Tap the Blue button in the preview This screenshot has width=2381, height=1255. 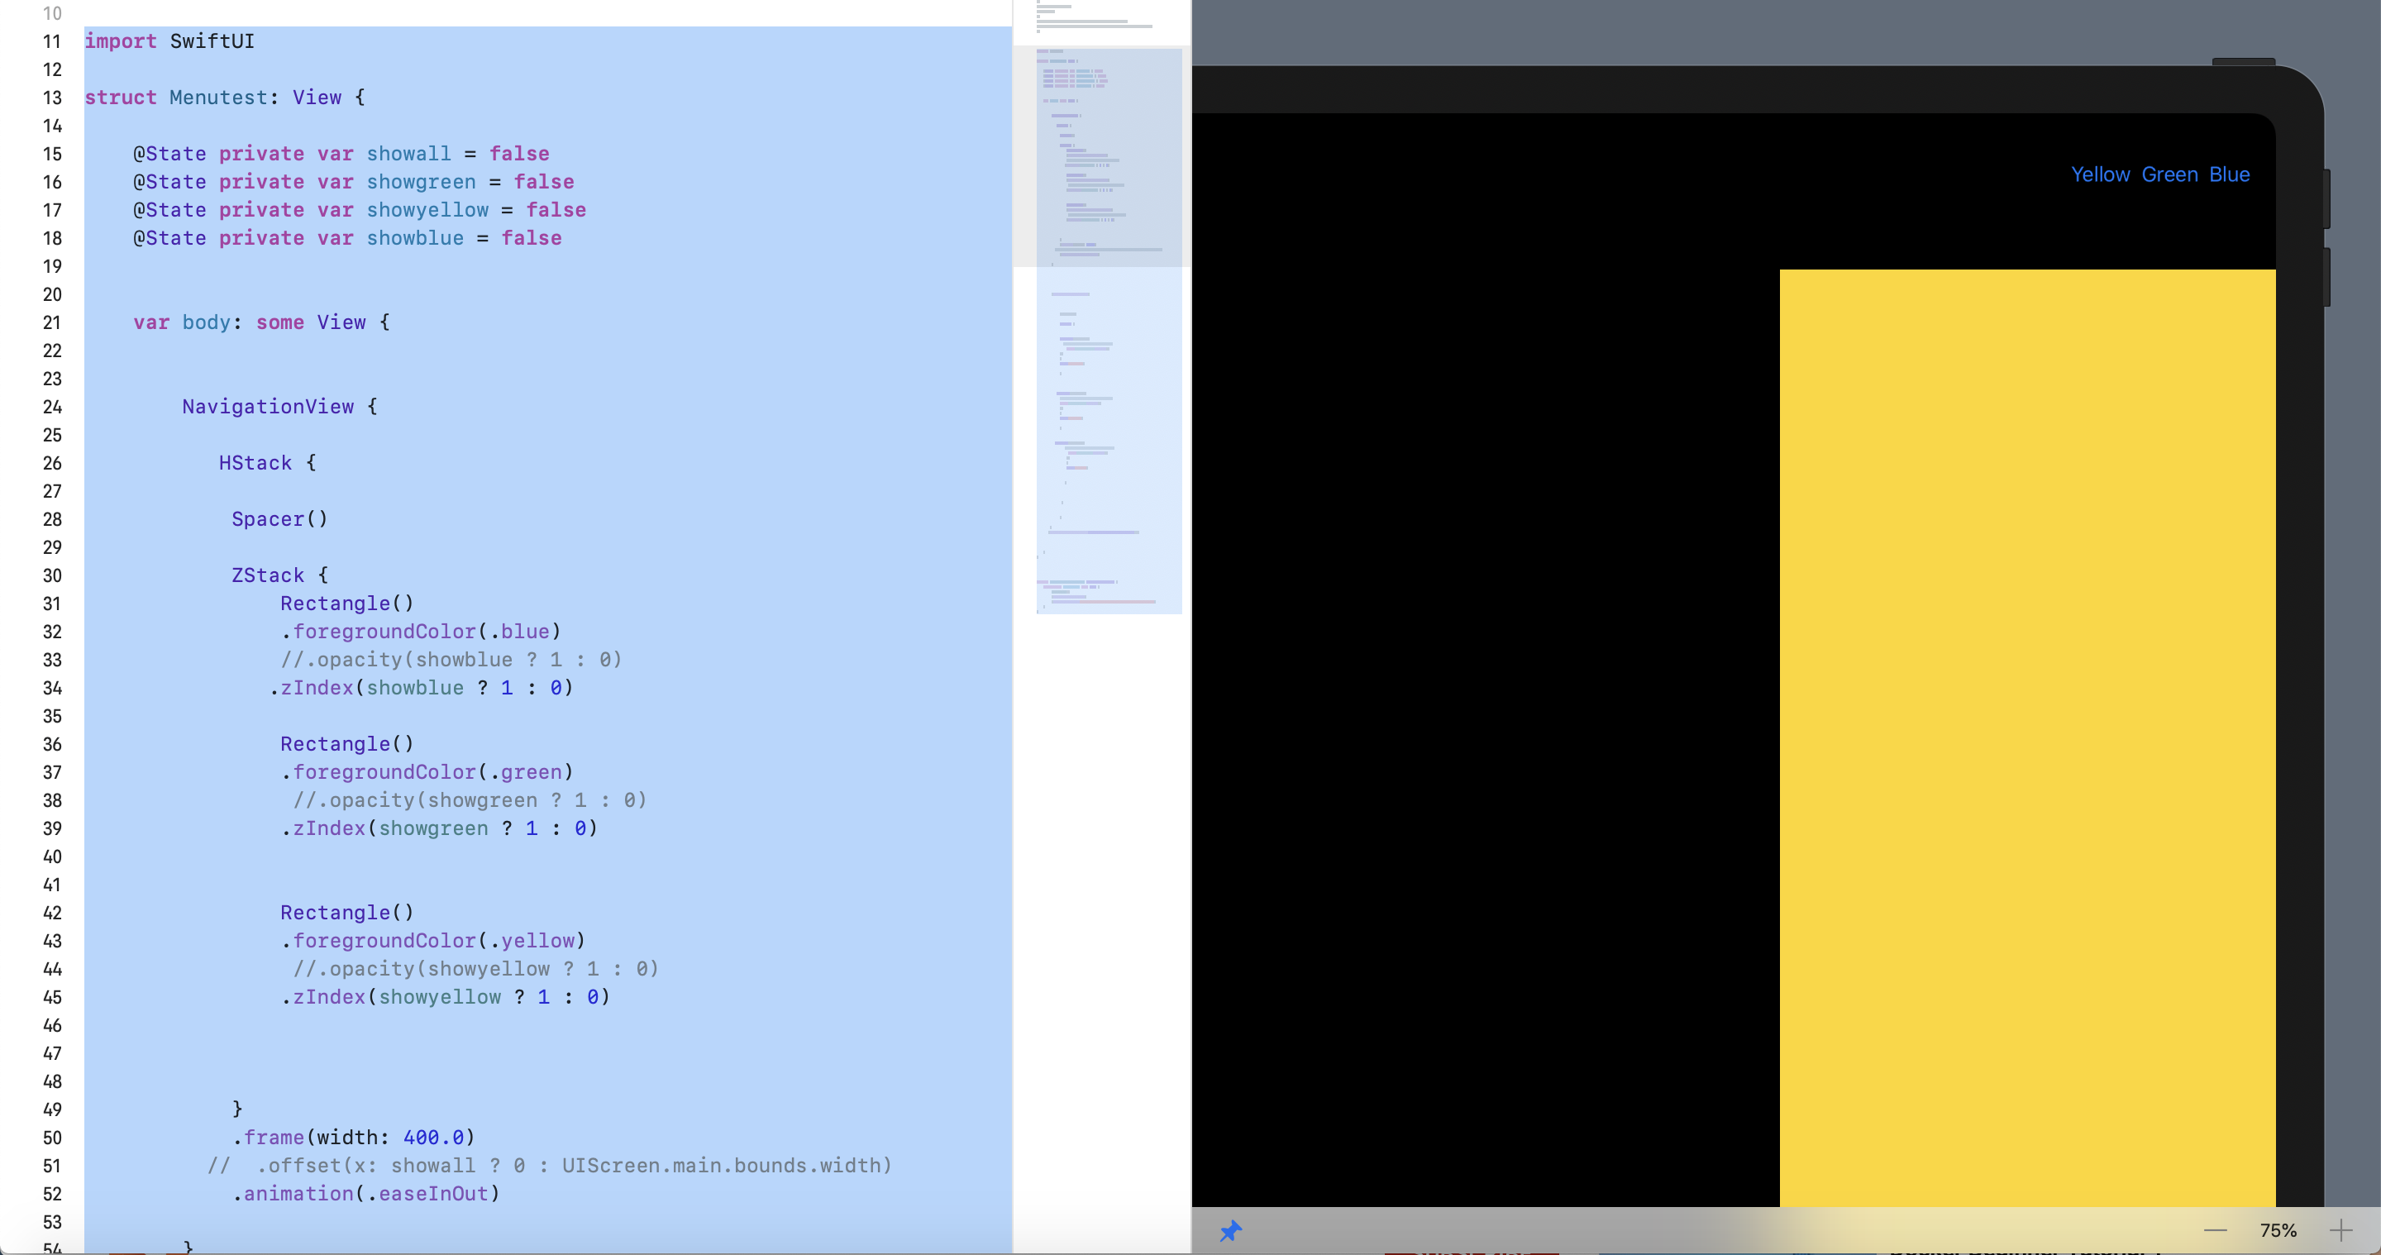click(x=2229, y=174)
